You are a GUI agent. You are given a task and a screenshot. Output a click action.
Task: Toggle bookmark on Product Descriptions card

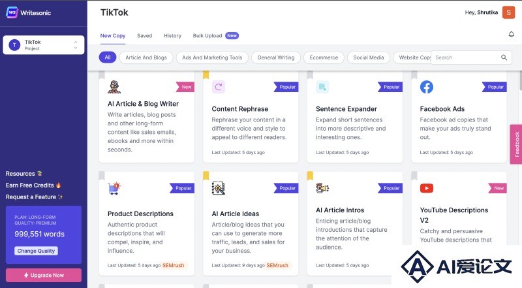(102, 176)
